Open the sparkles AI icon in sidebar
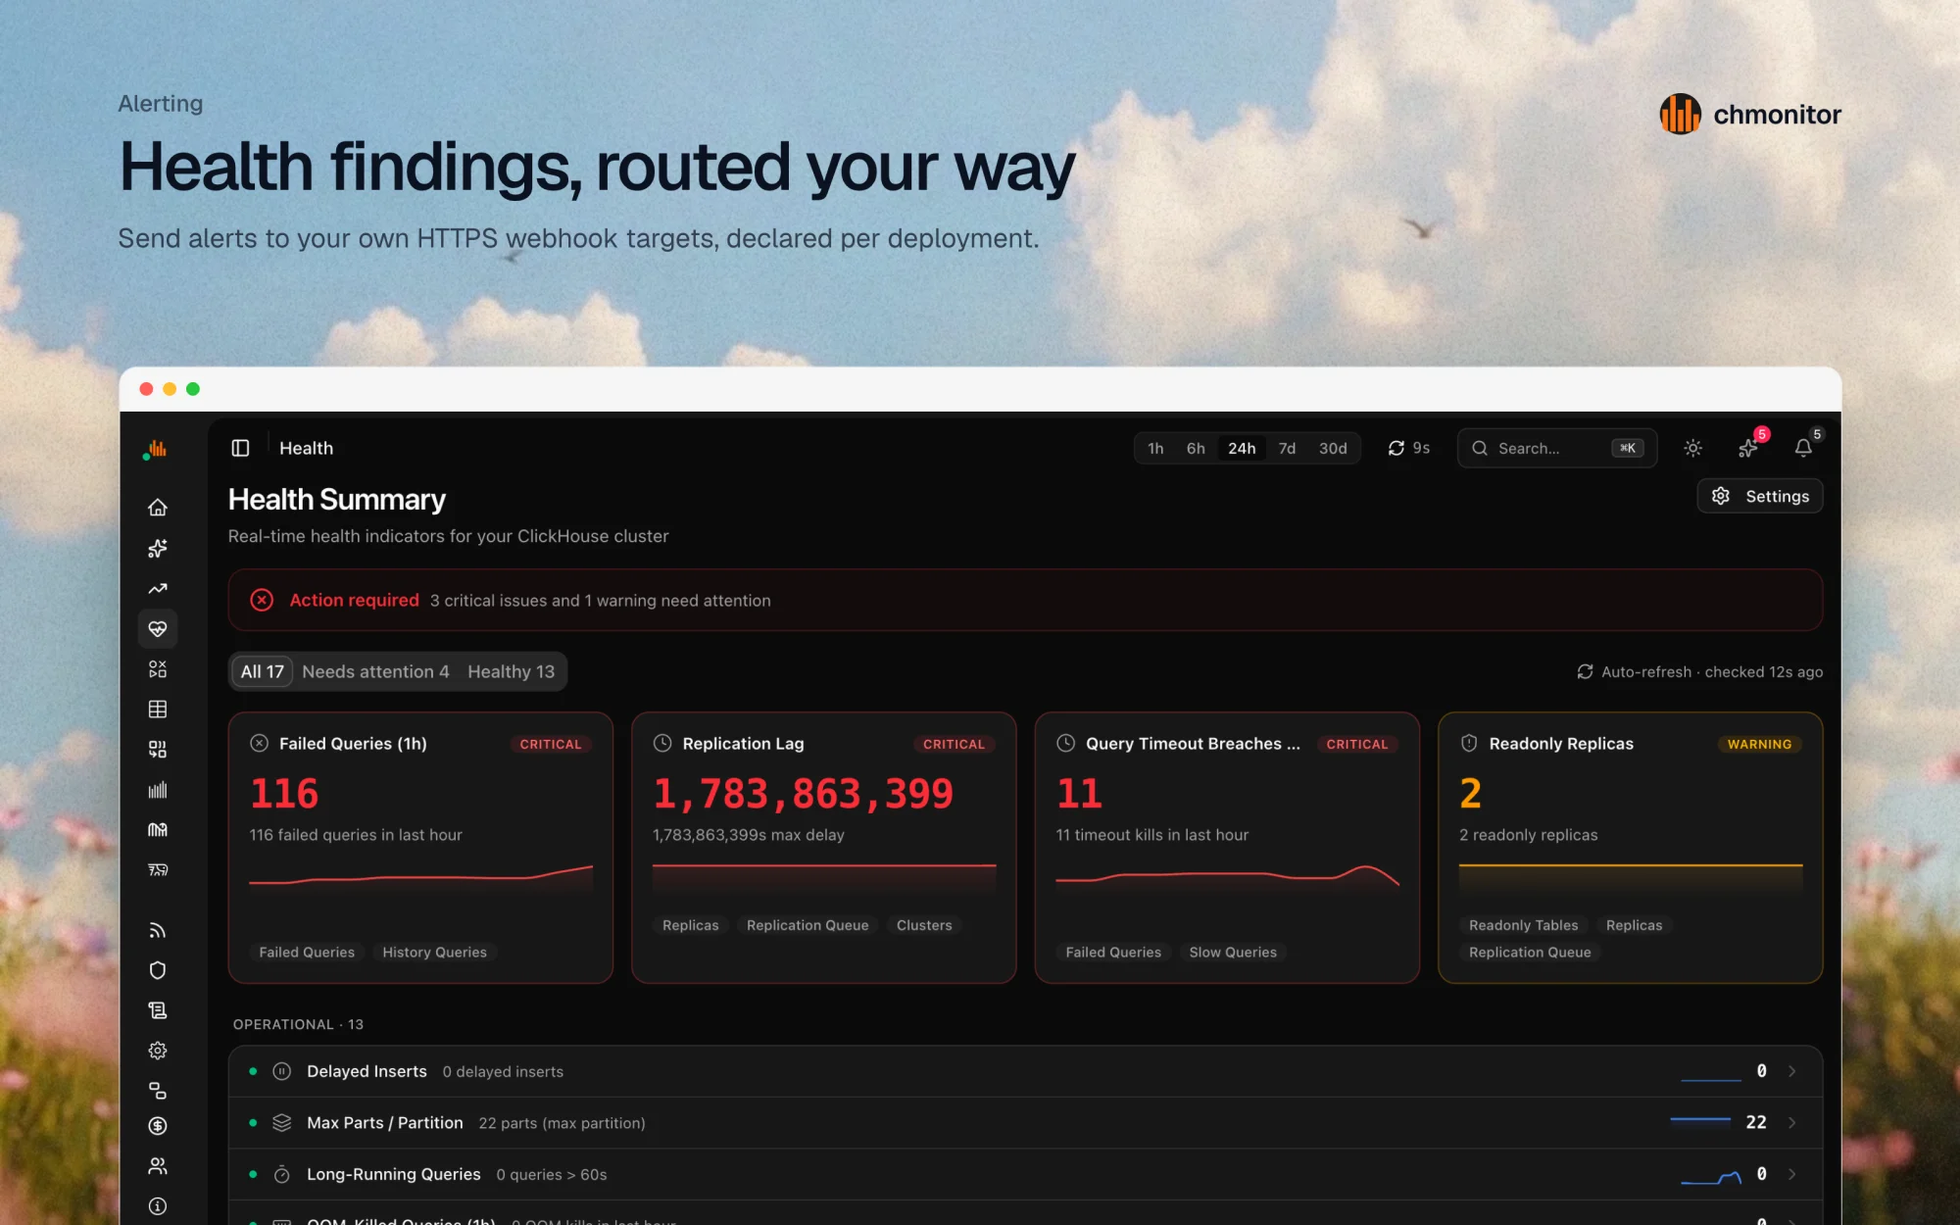This screenshot has width=1960, height=1225. tap(158, 548)
